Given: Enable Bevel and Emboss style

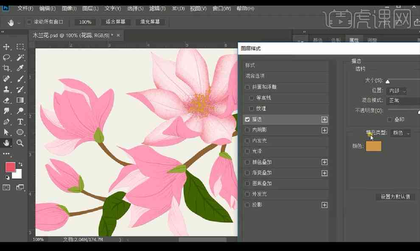Looking at the screenshot, I should (x=247, y=87).
